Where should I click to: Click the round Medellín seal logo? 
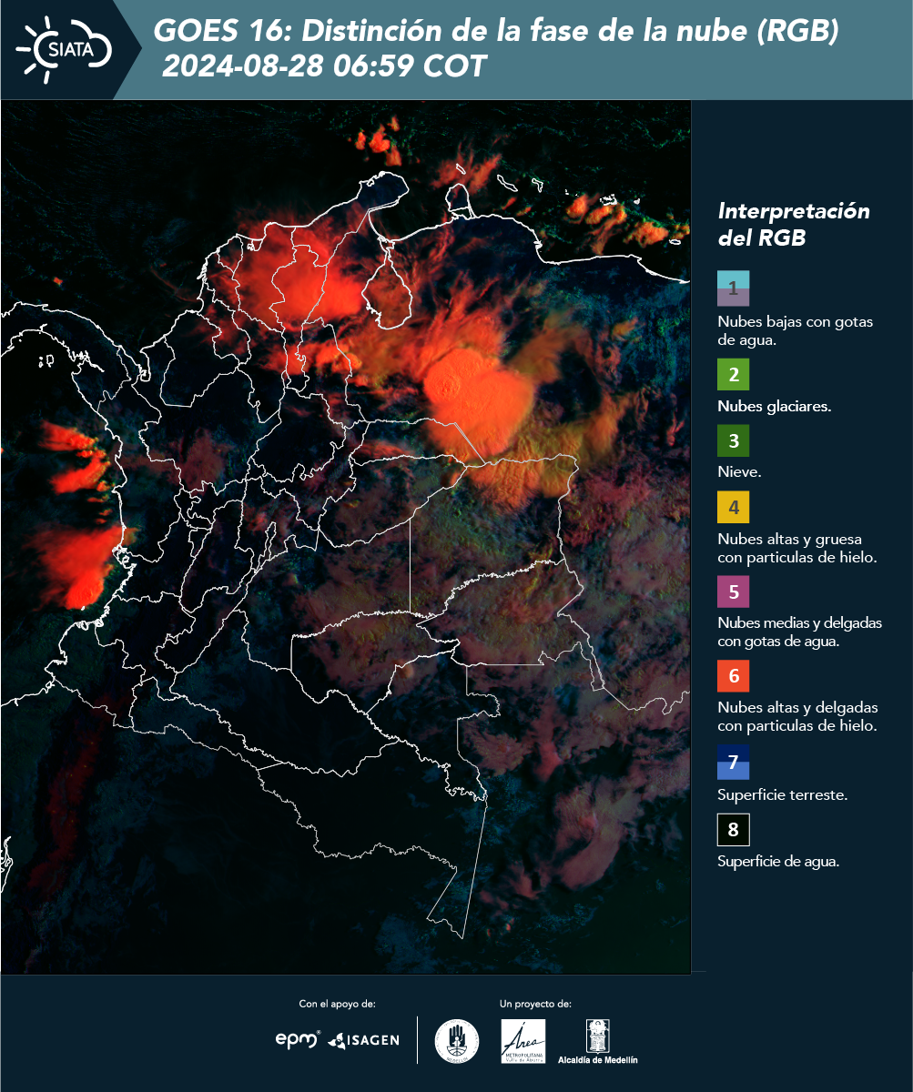[x=457, y=1040]
